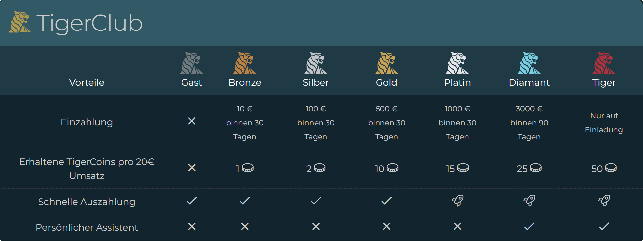643x241 pixels.
Task: Click the 'Nur auf Einladung' text
Action: click(604, 123)
